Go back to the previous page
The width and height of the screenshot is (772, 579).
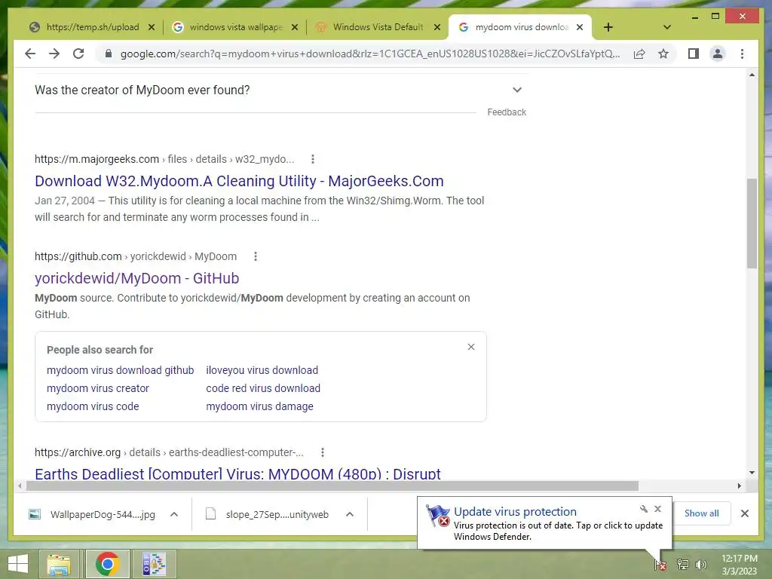click(30, 54)
